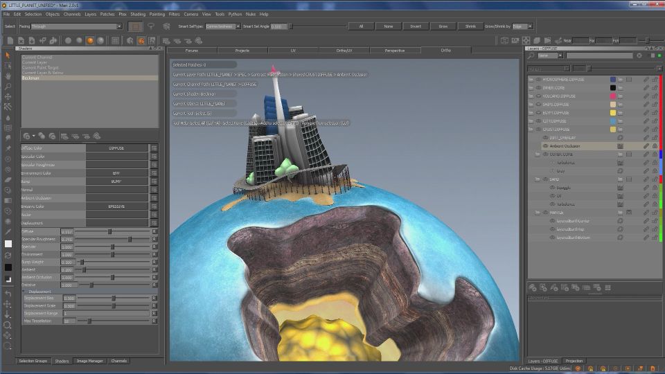Click the flat lighting grey sphere icon
Viewport: 665px width, 374px height.
click(69, 41)
